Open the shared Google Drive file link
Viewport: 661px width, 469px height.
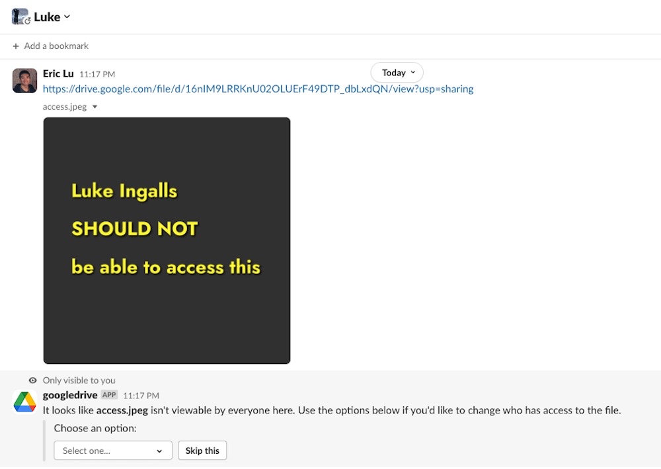(258, 89)
